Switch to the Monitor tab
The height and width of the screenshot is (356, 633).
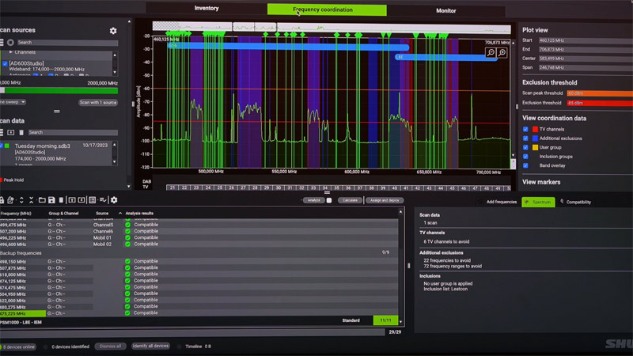pos(445,10)
